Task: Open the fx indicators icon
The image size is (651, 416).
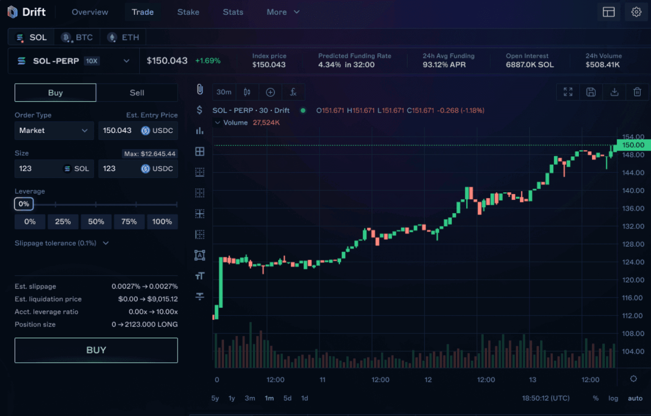Action: pyautogui.click(x=293, y=92)
